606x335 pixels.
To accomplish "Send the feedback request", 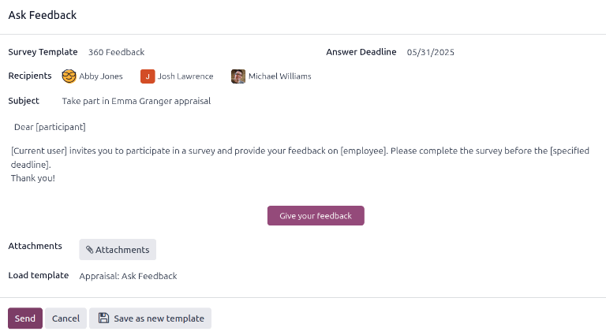I will click(24, 318).
